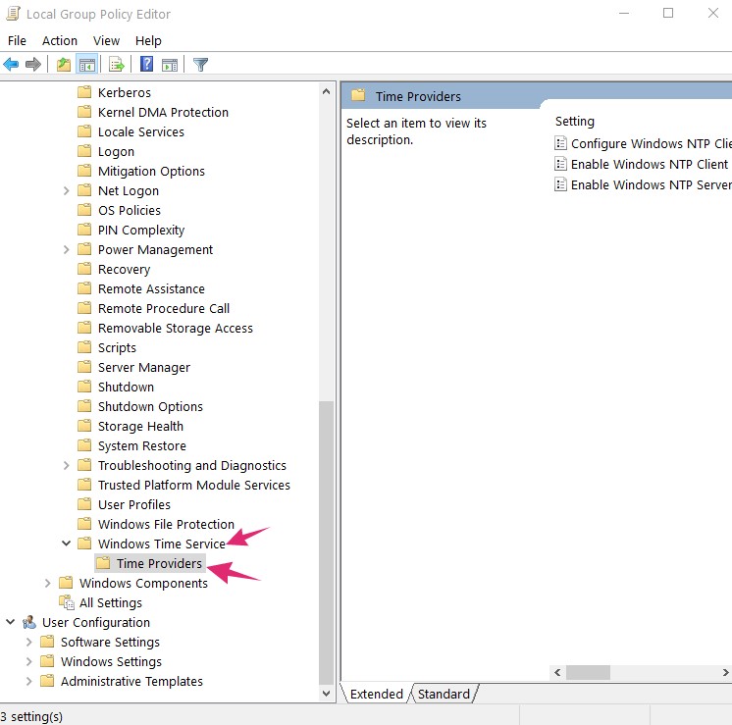Select Locale Services in tree

tap(141, 131)
